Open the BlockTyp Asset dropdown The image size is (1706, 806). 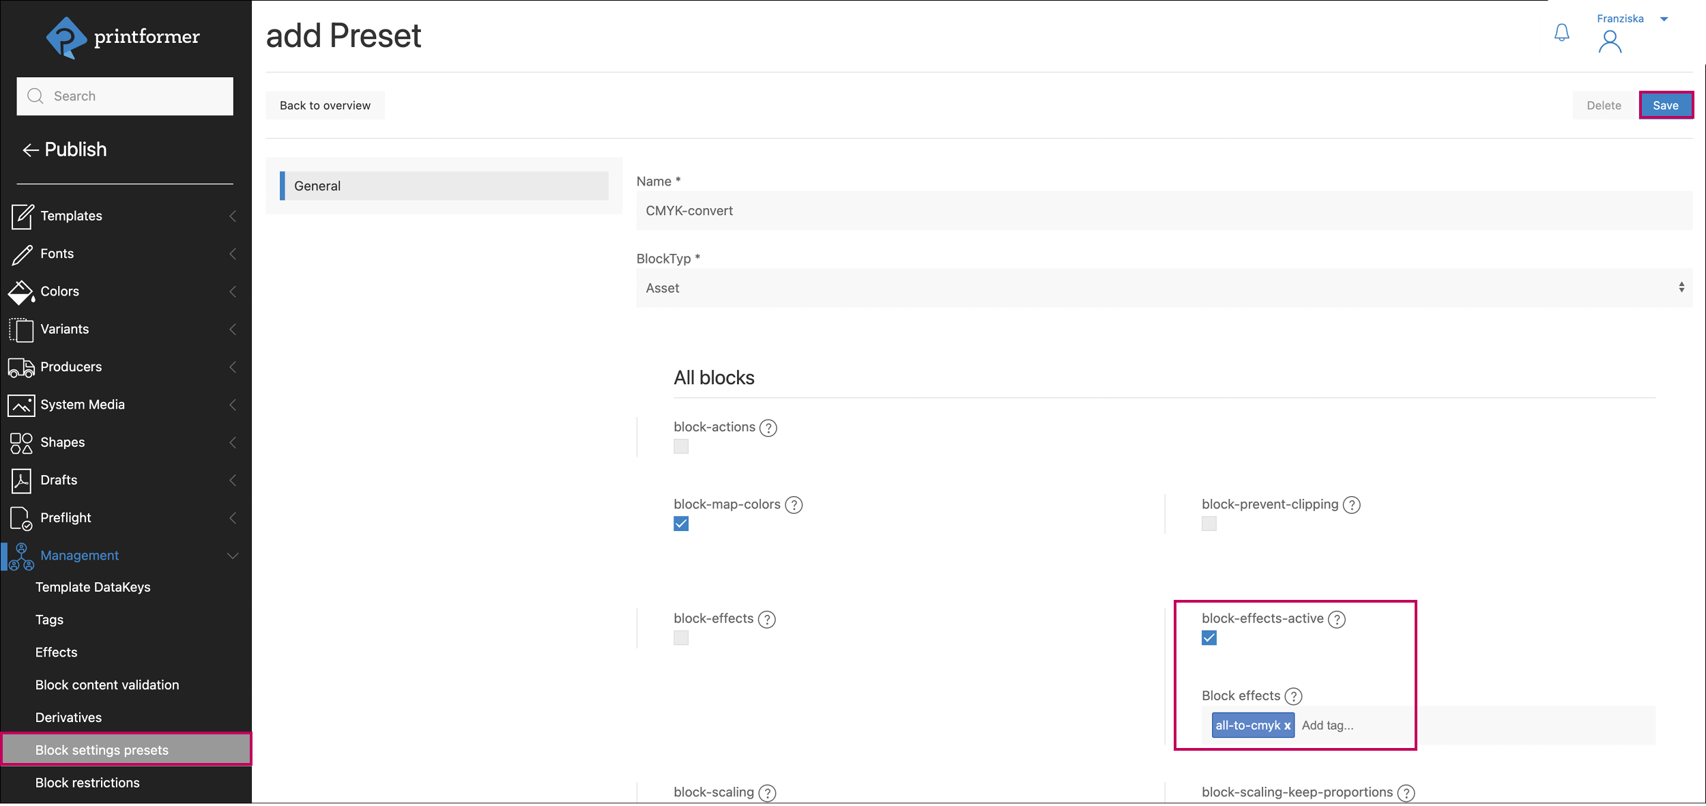click(1163, 288)
